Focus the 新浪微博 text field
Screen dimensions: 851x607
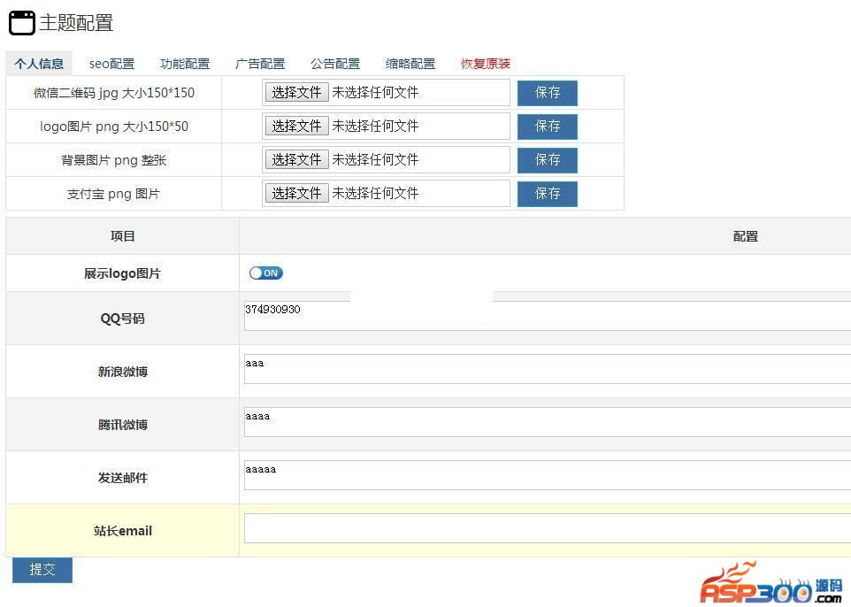coord(547,369)
